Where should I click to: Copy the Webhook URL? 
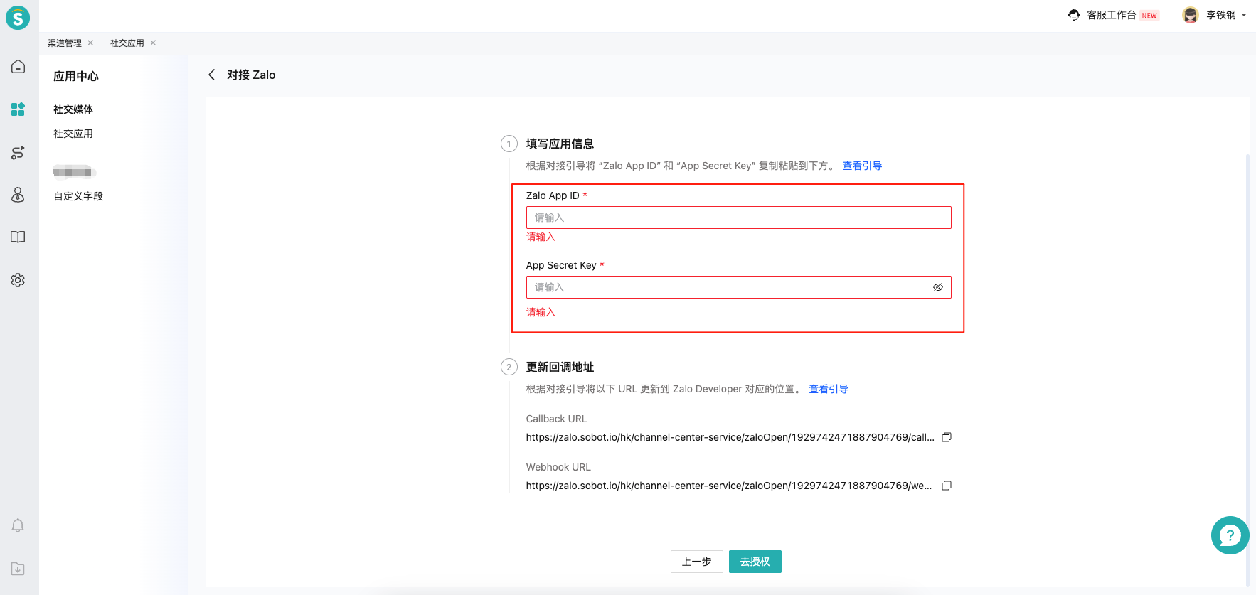[947, 486]
